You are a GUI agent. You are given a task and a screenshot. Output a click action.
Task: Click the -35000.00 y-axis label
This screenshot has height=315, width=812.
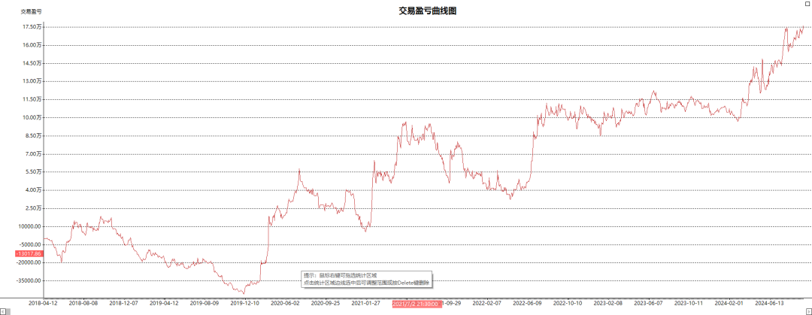point(27,280)
